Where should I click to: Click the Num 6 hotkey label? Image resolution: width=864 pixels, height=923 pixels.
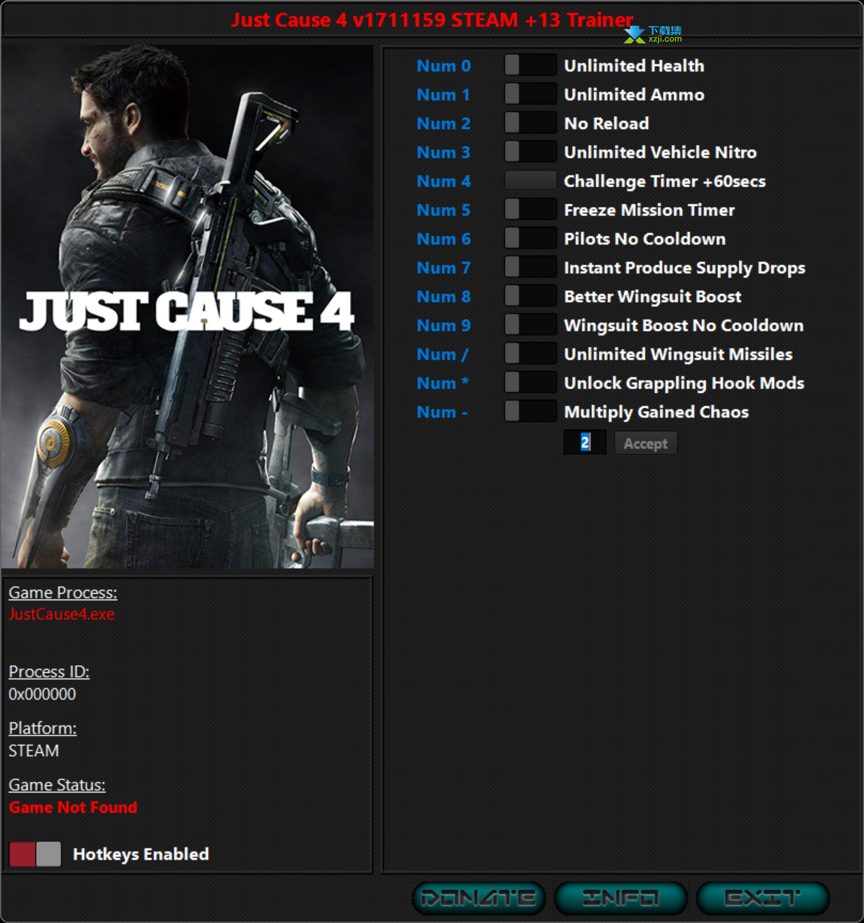(x=444, y=238)
